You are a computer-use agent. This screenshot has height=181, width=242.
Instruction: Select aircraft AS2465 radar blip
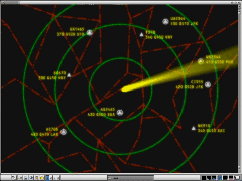(x=120, y=113)
